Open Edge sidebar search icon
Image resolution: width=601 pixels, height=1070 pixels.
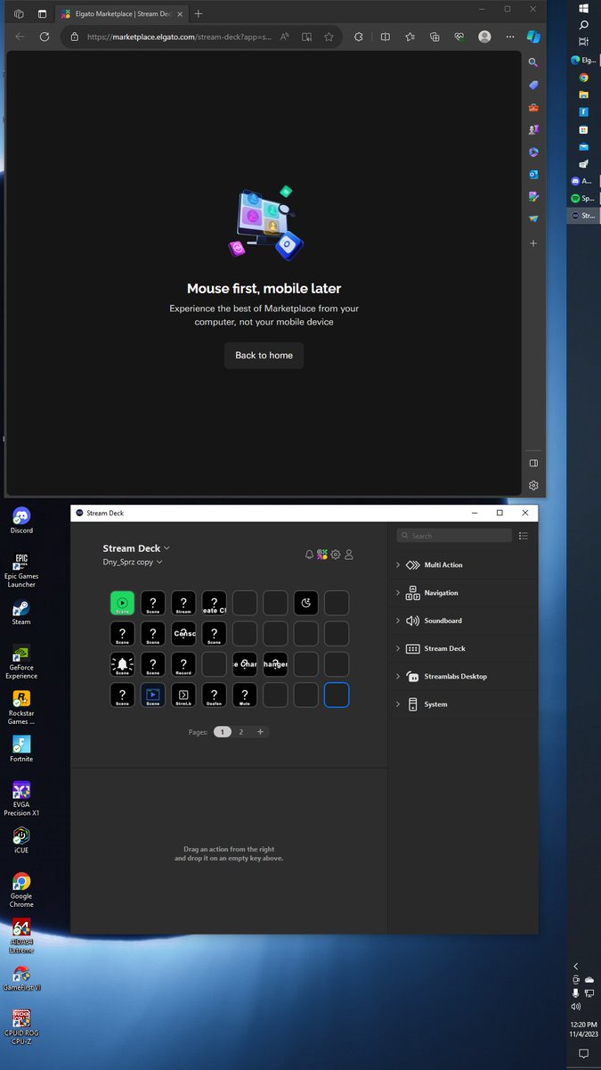[x=533, y=62]
